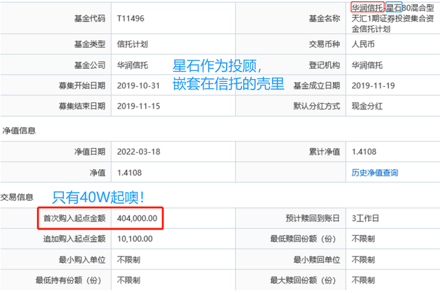The image size is (440, 293).
Task: Select NAV date 2022-03-18
Action: coord(138,152)
